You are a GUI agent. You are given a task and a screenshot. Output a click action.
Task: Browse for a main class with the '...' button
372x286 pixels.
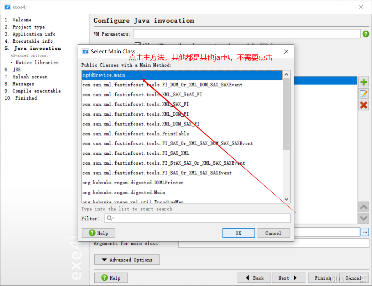365,232
